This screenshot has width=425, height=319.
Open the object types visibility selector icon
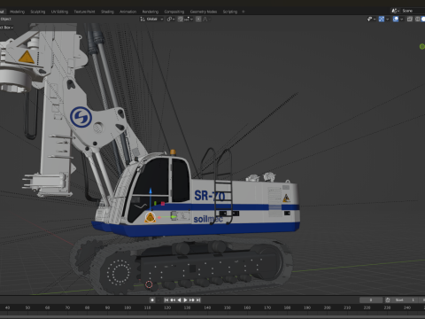369,19
